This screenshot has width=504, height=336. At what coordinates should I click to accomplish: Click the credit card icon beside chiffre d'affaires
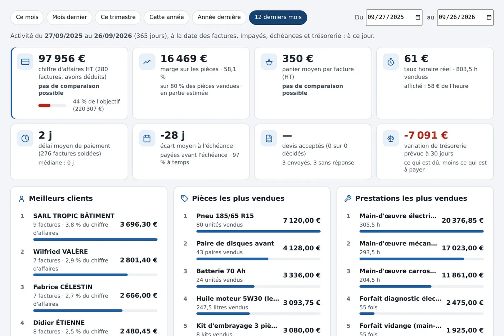(25, 62)
